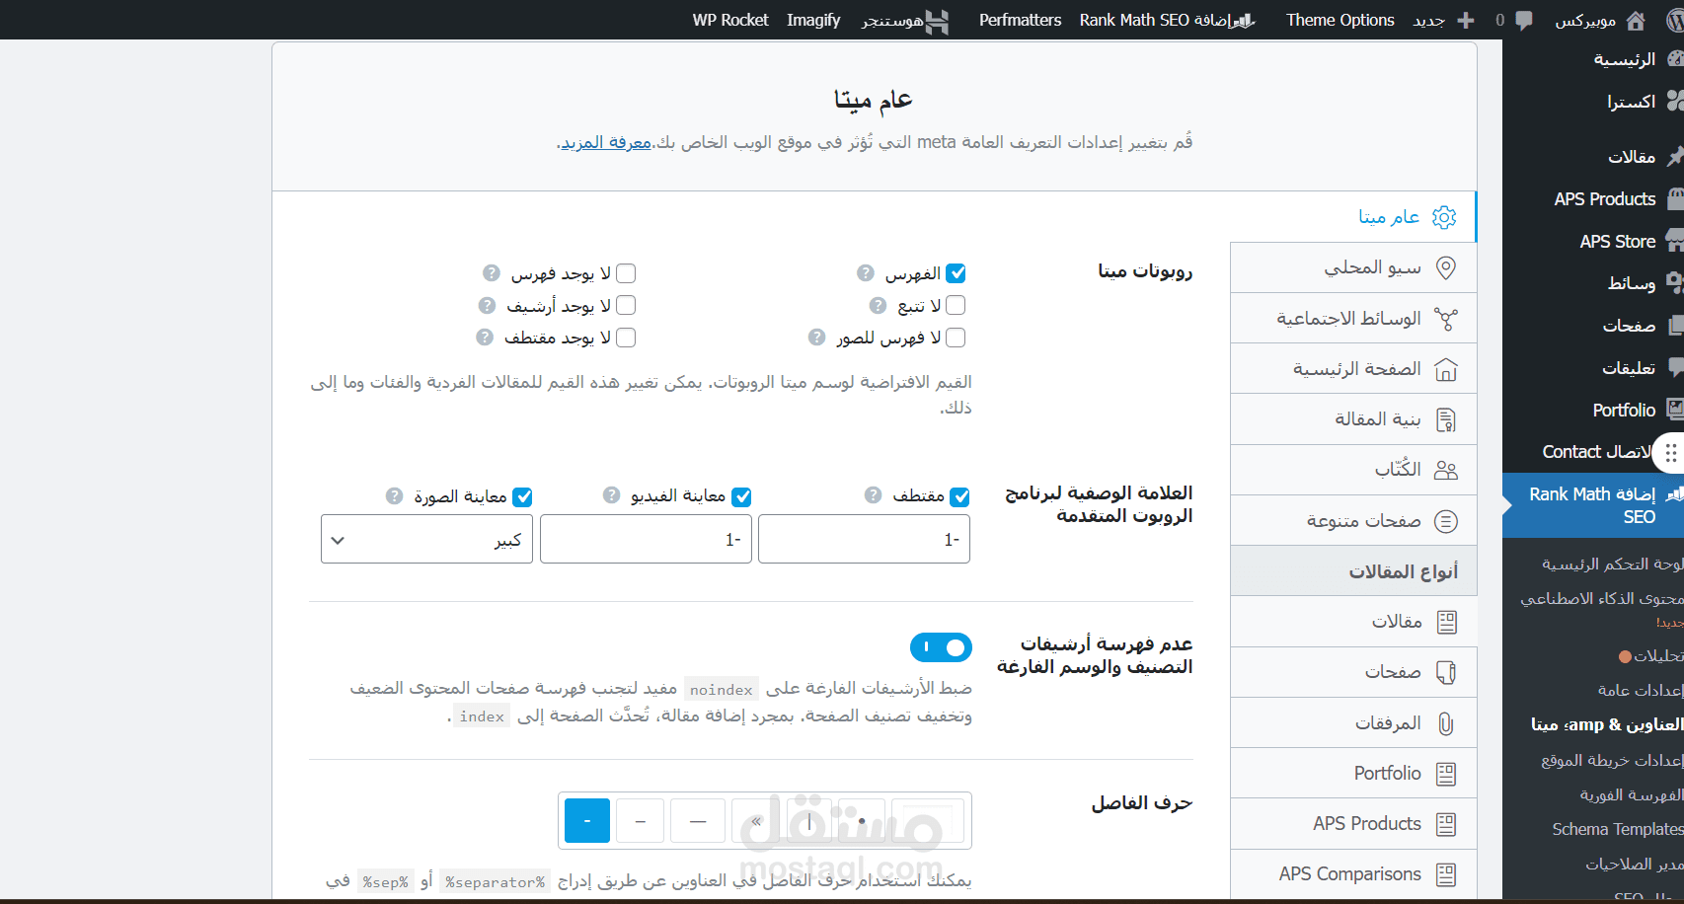Uncheck the معاينة الصورة checkbox
This screenshot has height=904, width=1684.
click(523, 496)
